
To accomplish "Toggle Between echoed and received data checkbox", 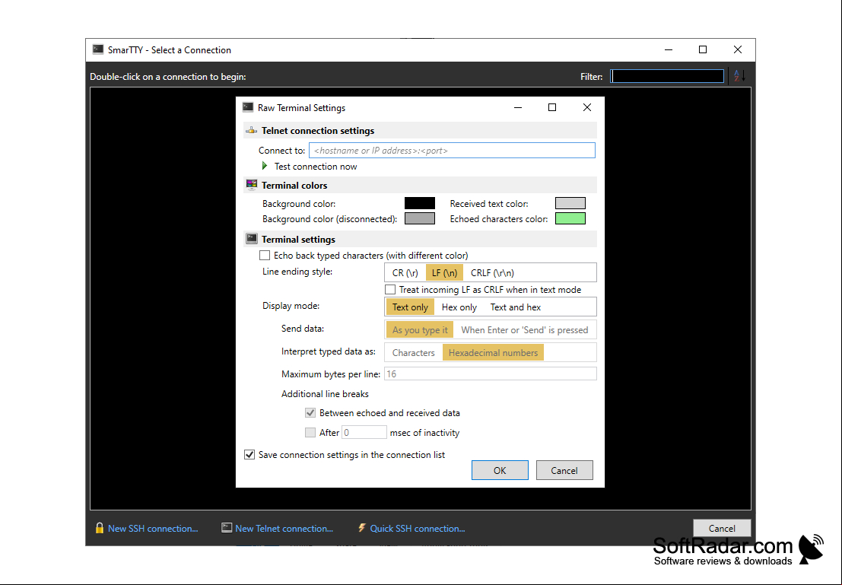I will (x=310, y=413).
